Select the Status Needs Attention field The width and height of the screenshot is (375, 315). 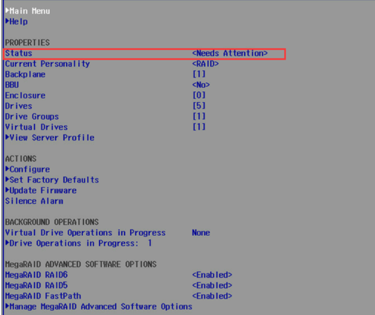230,54
